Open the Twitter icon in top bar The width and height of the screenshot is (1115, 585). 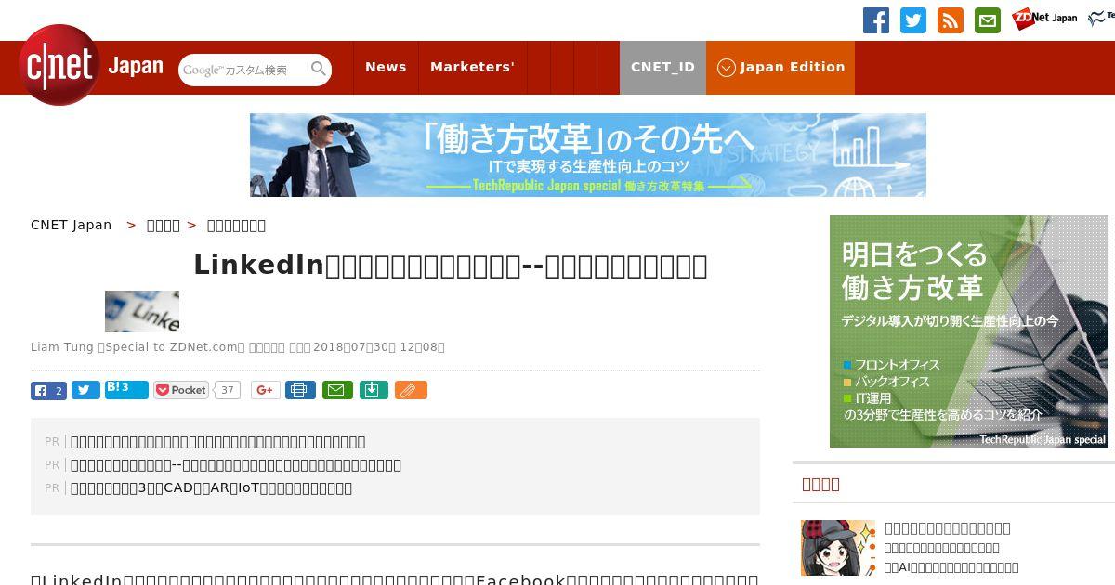click(912, 20)
